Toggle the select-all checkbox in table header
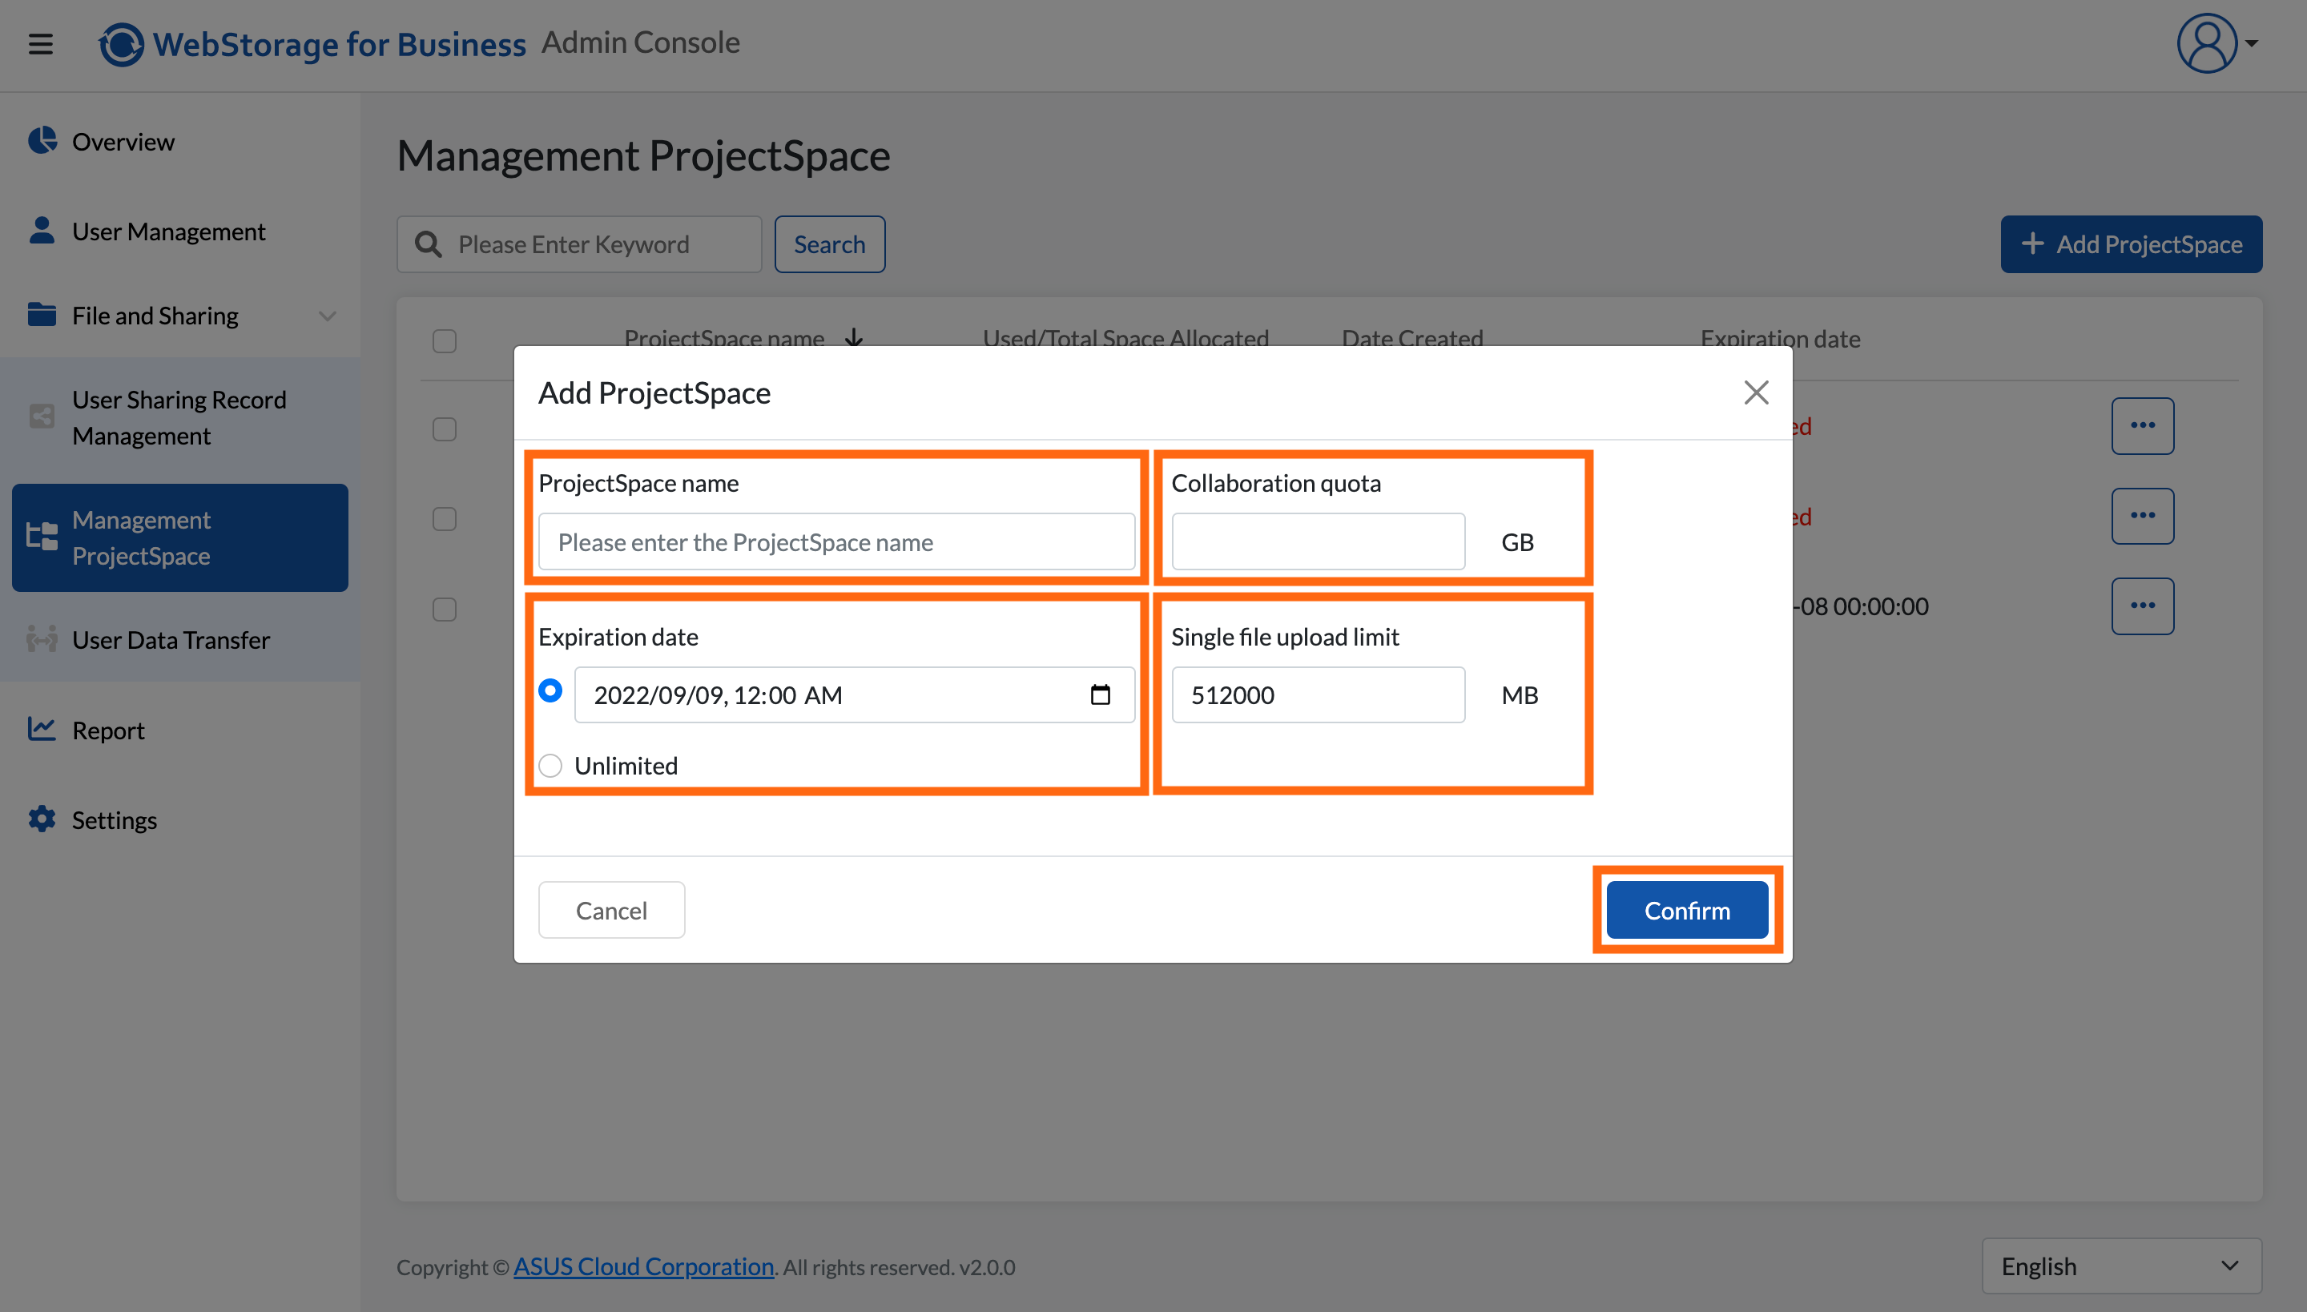The image size is (2307, 1312). click(x=445, y=341)
